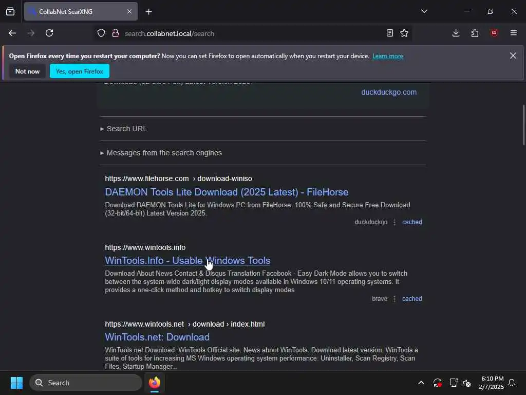
Task: Bookmark this page with star icon
Action: 404,33
